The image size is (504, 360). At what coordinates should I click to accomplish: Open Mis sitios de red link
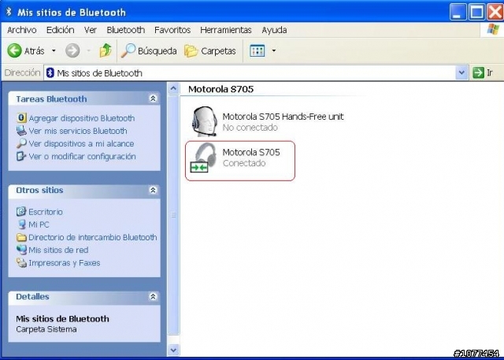[58, 250]
